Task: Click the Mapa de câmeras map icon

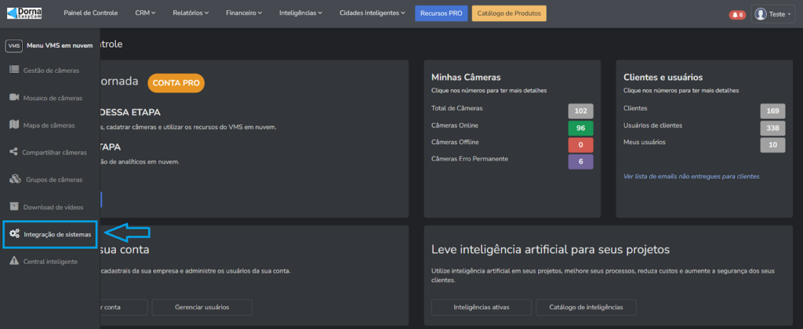Action: (14, 125)
